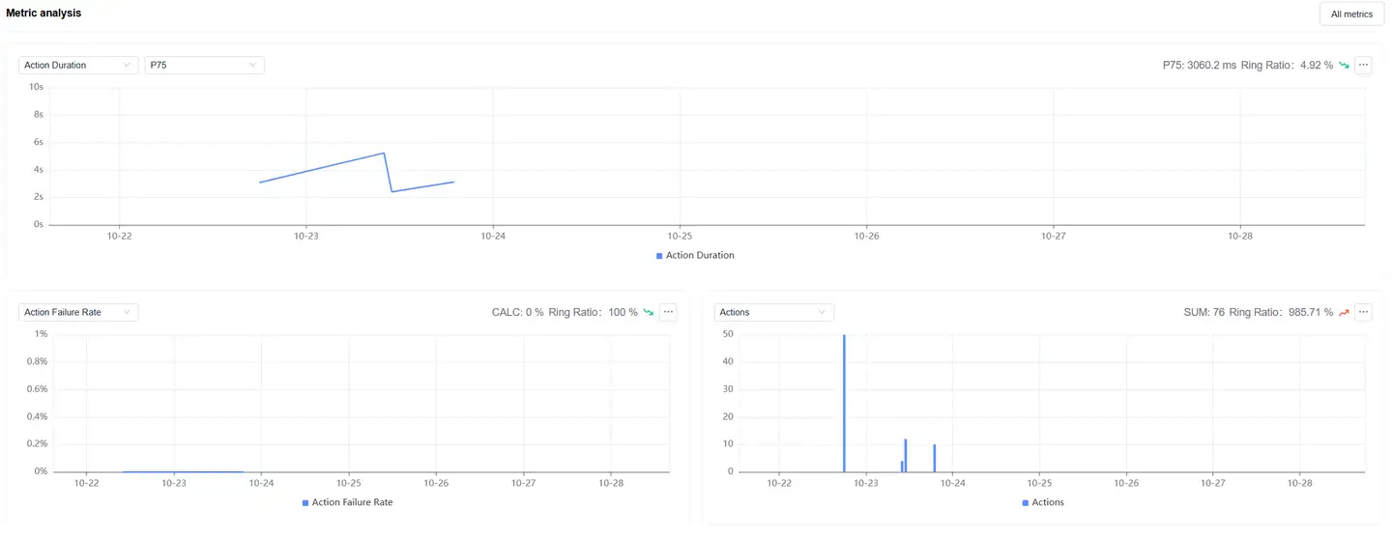
Task: Click the SUM: 76 summary value
Action: coord(1203,313)
